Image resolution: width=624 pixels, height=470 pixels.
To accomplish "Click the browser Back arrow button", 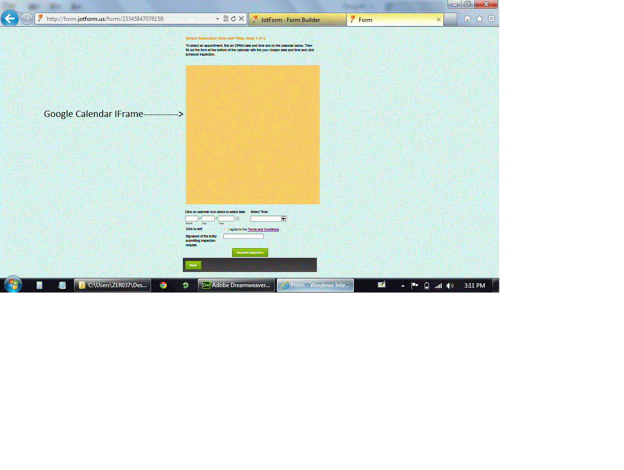I will pos(10,19).
